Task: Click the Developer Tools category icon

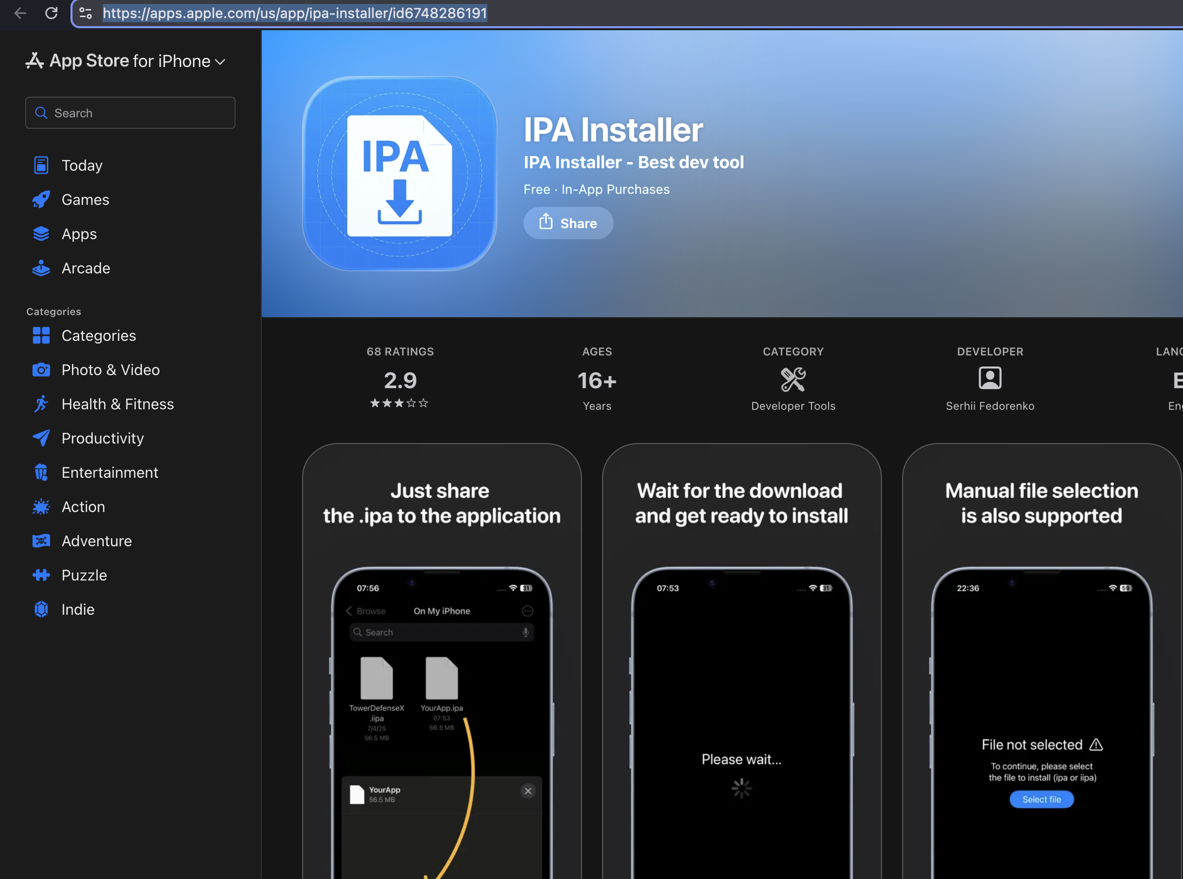Action: pyautogui.click(x=792, y=380)
